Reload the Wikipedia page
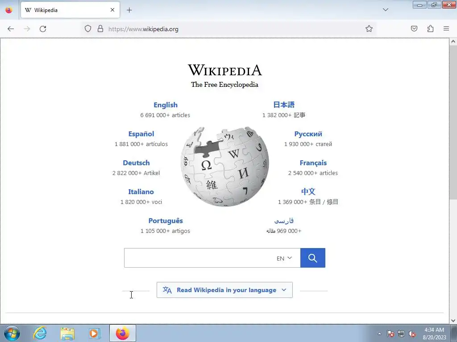 [x=43, y=29]
